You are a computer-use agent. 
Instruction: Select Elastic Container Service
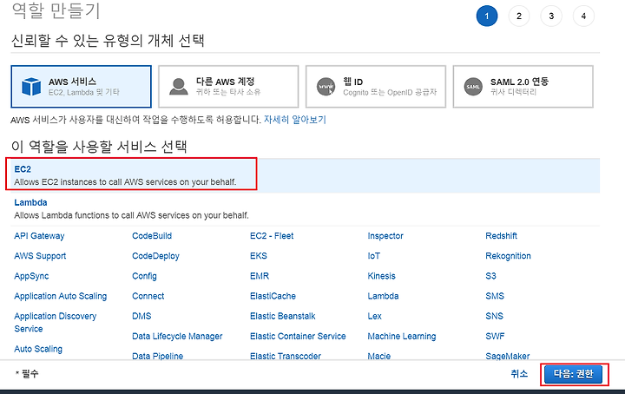click(298, 336)
